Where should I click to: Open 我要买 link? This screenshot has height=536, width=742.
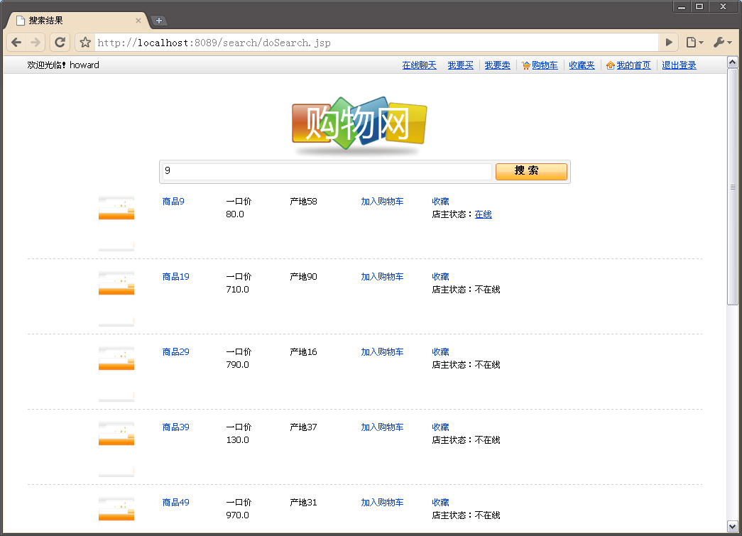[x=460, y=65]
